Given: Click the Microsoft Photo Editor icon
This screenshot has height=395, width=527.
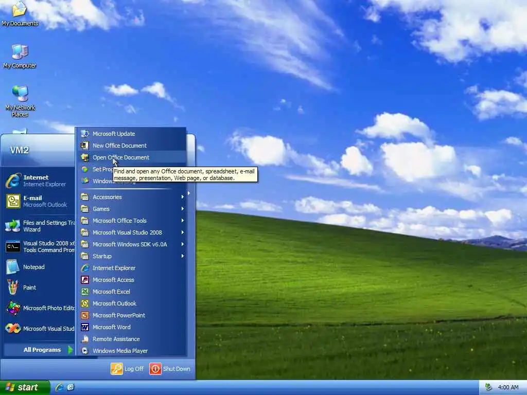Looking at the screenshot, I should point(13,308).
